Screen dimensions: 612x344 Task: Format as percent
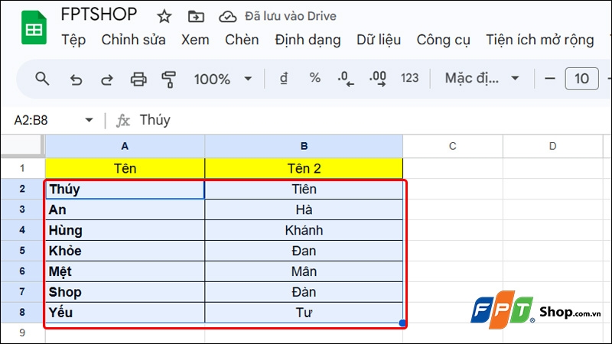click(315, 78)
